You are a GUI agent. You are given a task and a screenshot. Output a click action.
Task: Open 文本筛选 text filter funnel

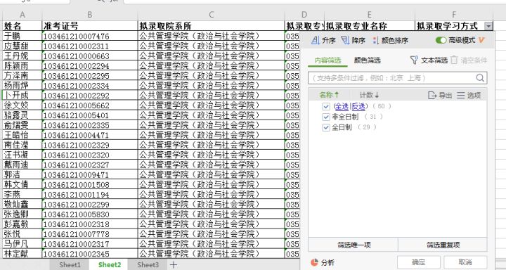[414, 60]
